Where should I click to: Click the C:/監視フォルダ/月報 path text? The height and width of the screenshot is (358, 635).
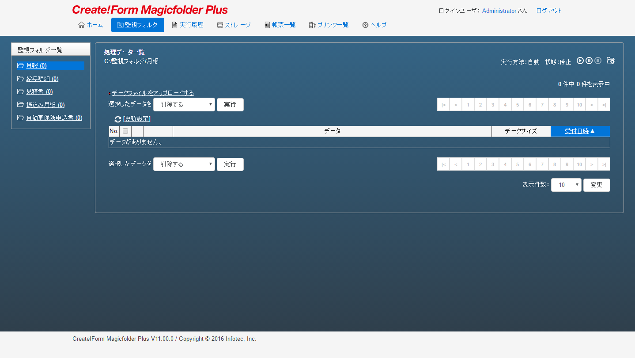coord(132,61)
